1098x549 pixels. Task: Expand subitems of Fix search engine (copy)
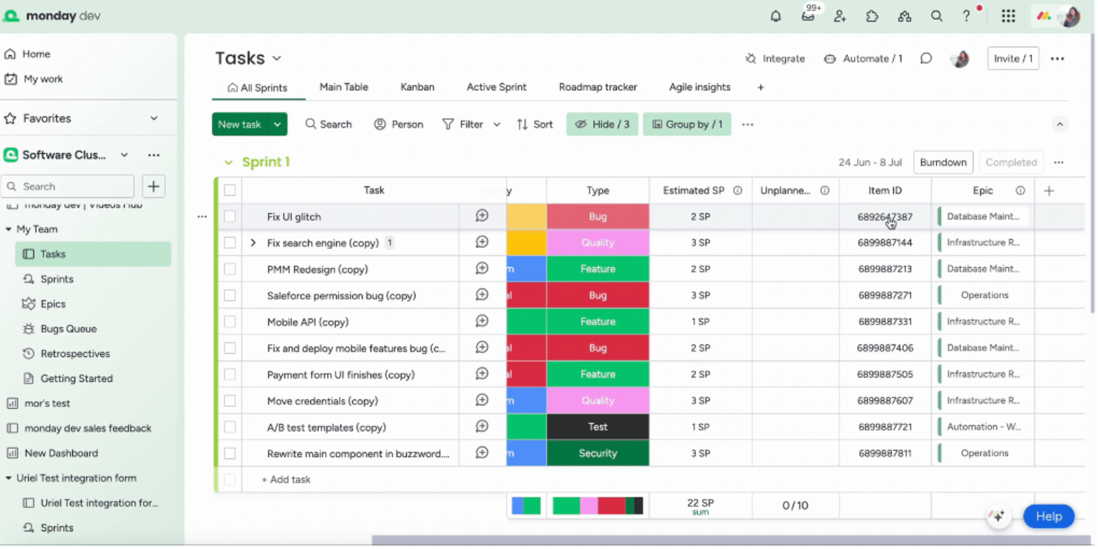(253, 243)
